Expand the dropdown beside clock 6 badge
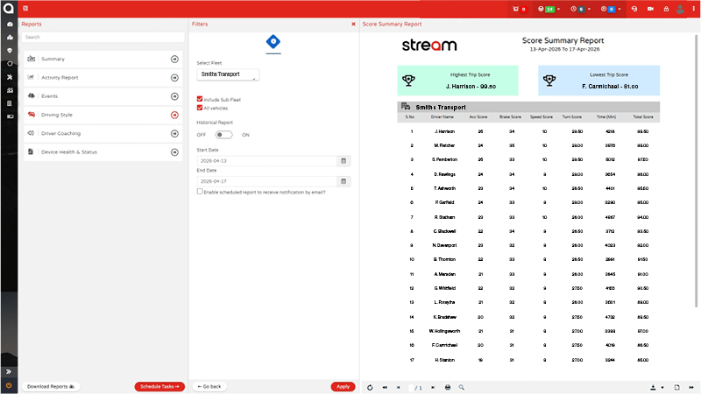701x394 pixels. [589, 9]
